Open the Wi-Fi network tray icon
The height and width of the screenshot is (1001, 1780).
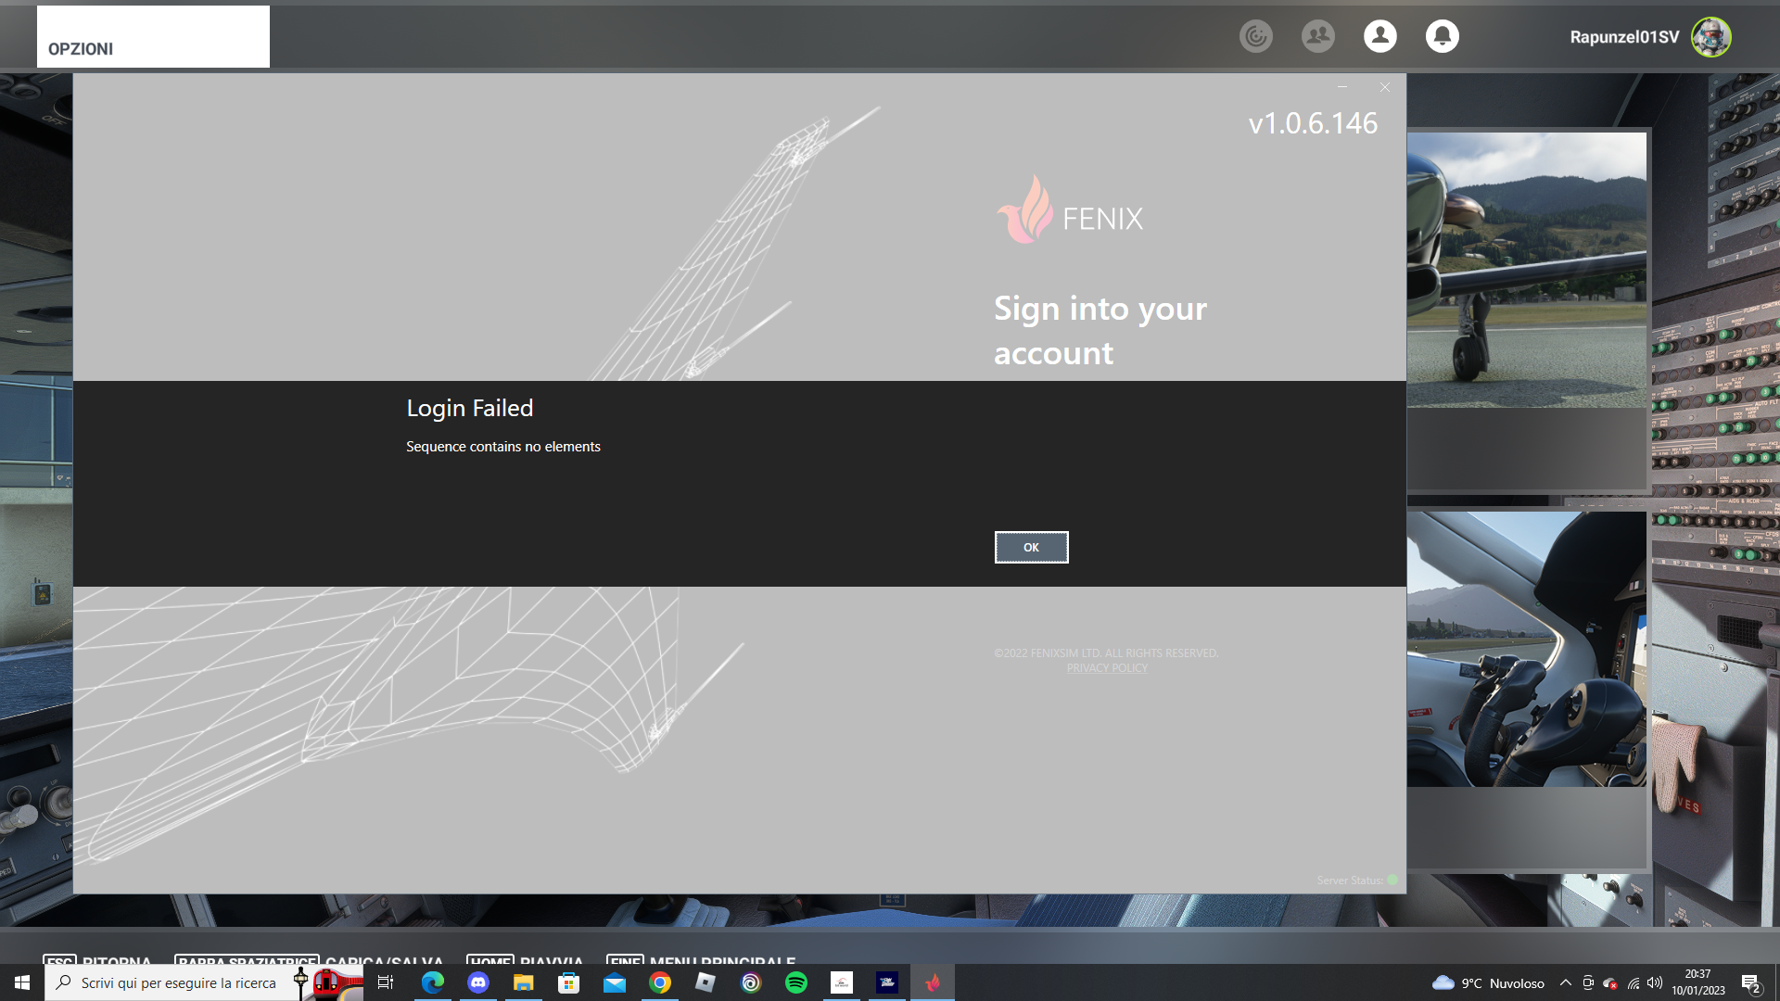pyautogui.click(x=1634, y=982)
